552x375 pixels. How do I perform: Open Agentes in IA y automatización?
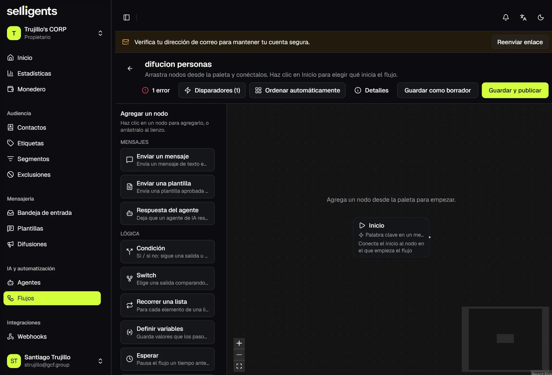[x=52, y=283]
